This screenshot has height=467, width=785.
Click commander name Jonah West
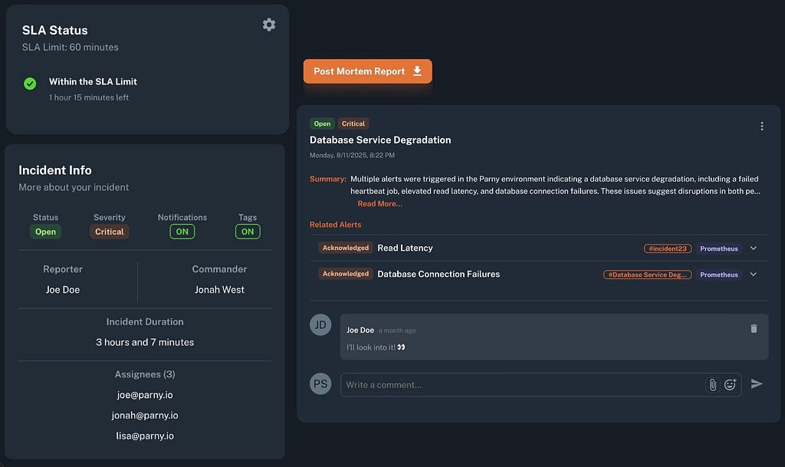coord(219,290)
